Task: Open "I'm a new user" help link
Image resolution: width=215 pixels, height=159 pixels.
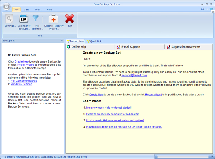Action: click(109, 108)
